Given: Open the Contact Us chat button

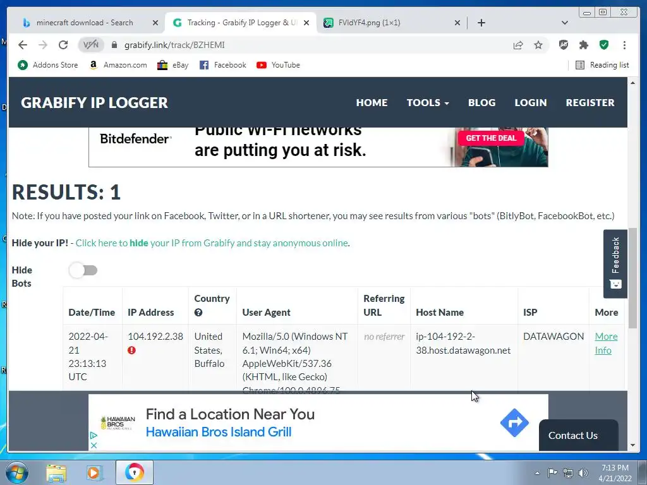Looking at the screenshot, I should tap(578, 436).
